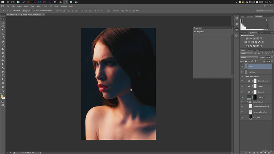Hide the Grain layer
The height and width of the screenshot is (154, 274).
tap(242, 66)
